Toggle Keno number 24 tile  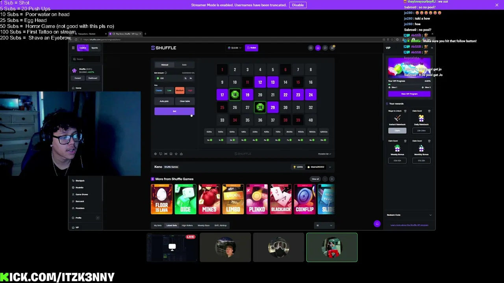click(x=311, y=95)
